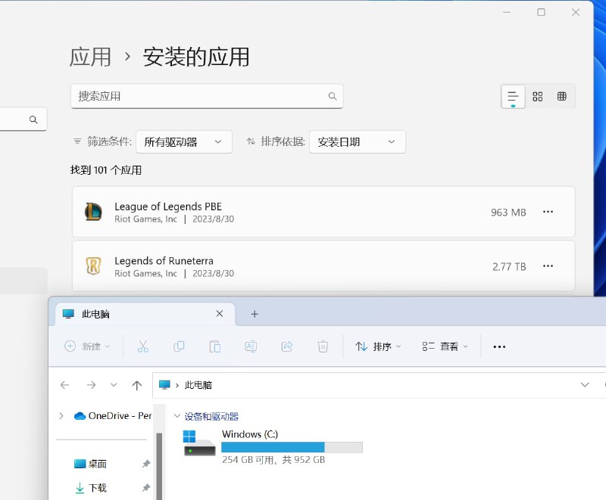
Task: Open the 排序 sort dropdown in File Explorer
Action: [x=378, y=346]
